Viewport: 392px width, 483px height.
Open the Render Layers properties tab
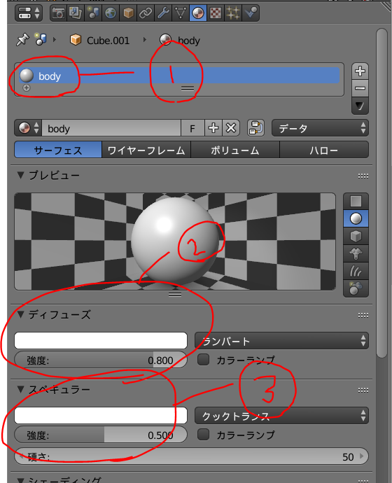click(x=76, y=13)
